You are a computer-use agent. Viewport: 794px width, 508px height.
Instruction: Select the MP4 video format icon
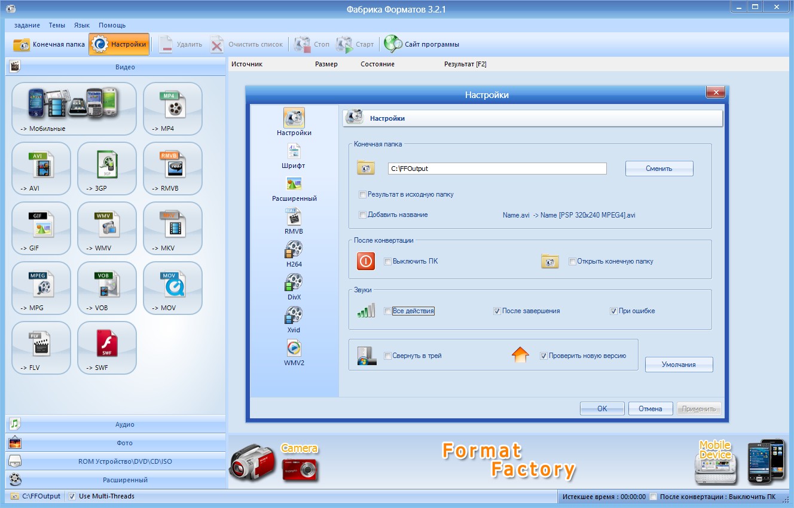coord(173,109)
